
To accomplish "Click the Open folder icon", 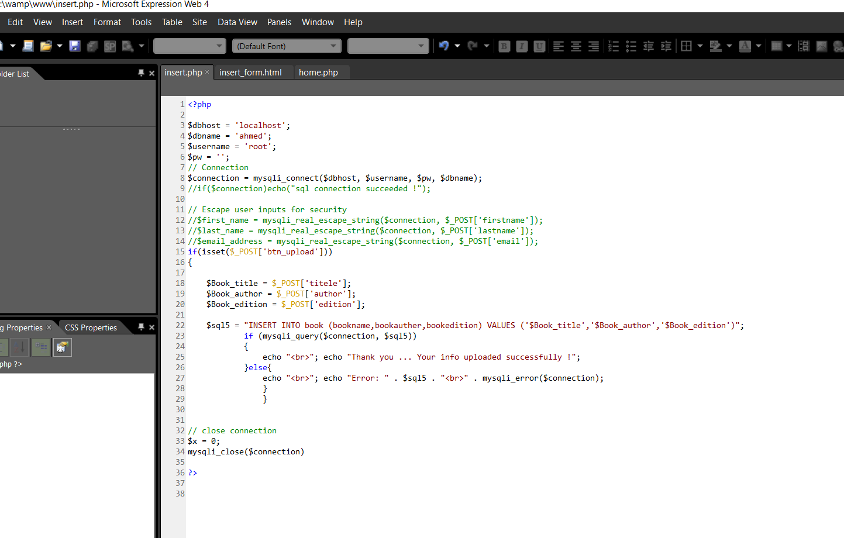I will 46,46.
